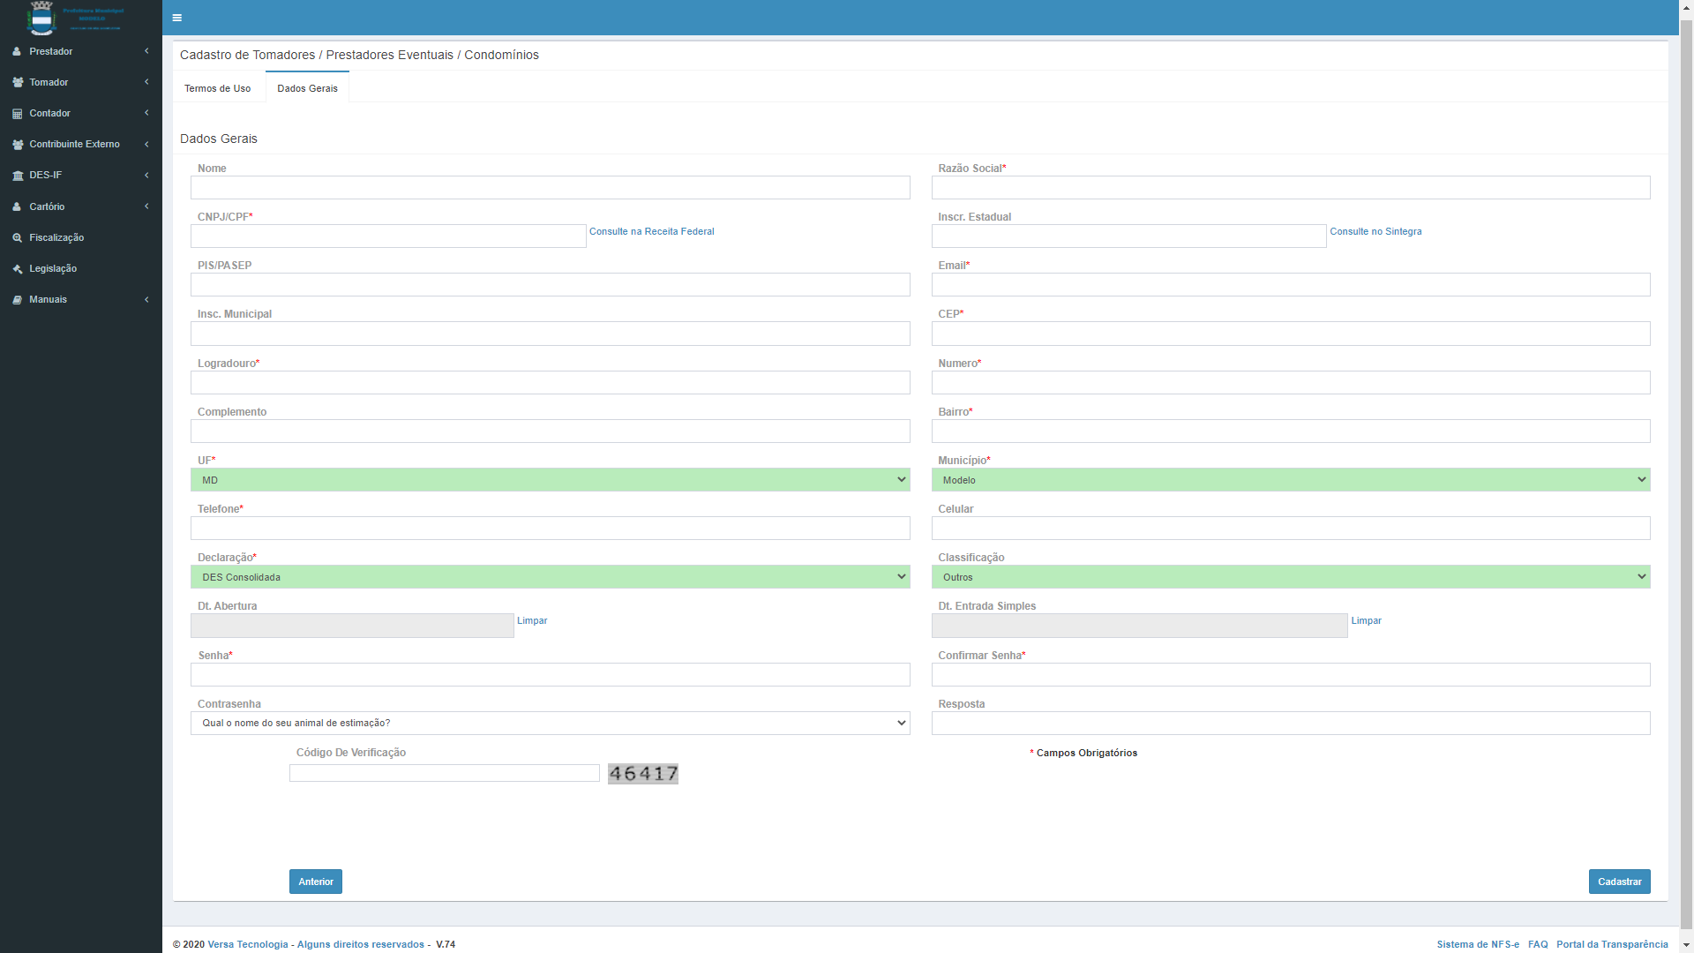Click the Prestador user icon in sidebar
Viewport: 1694px width, 953px height.
click(x=17, y=52)
